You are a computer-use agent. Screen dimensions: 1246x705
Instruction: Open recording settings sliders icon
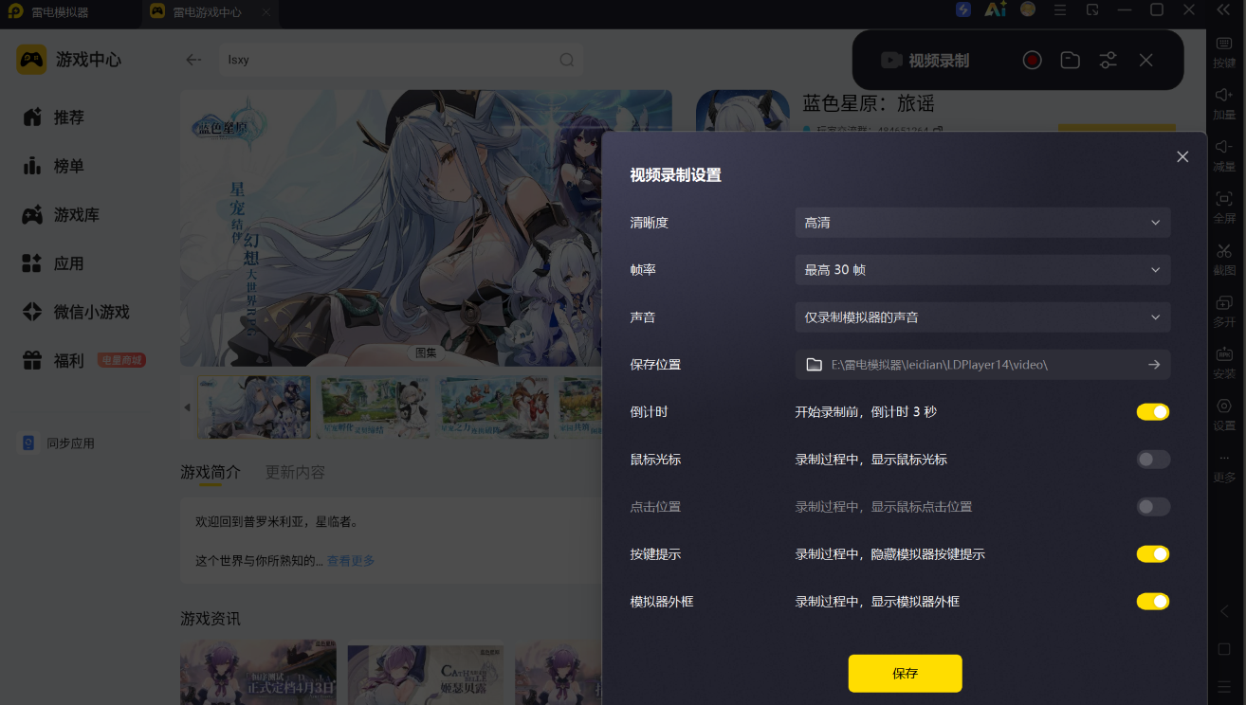click(1108, 60)
